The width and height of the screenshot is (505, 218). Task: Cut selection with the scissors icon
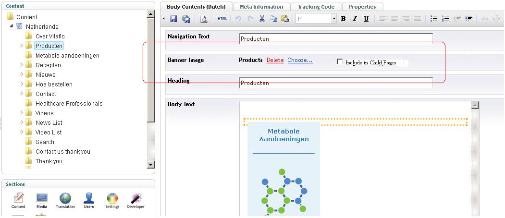tap(262, 19)
